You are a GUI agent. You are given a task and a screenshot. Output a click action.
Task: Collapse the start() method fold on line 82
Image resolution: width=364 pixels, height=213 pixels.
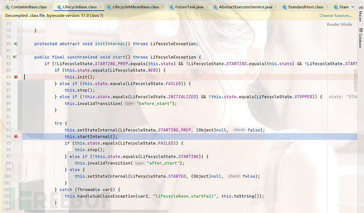22,57
